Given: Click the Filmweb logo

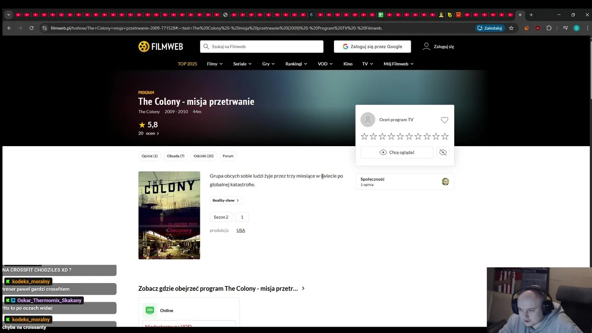Looking at the screenshot, I should point(160,46).
